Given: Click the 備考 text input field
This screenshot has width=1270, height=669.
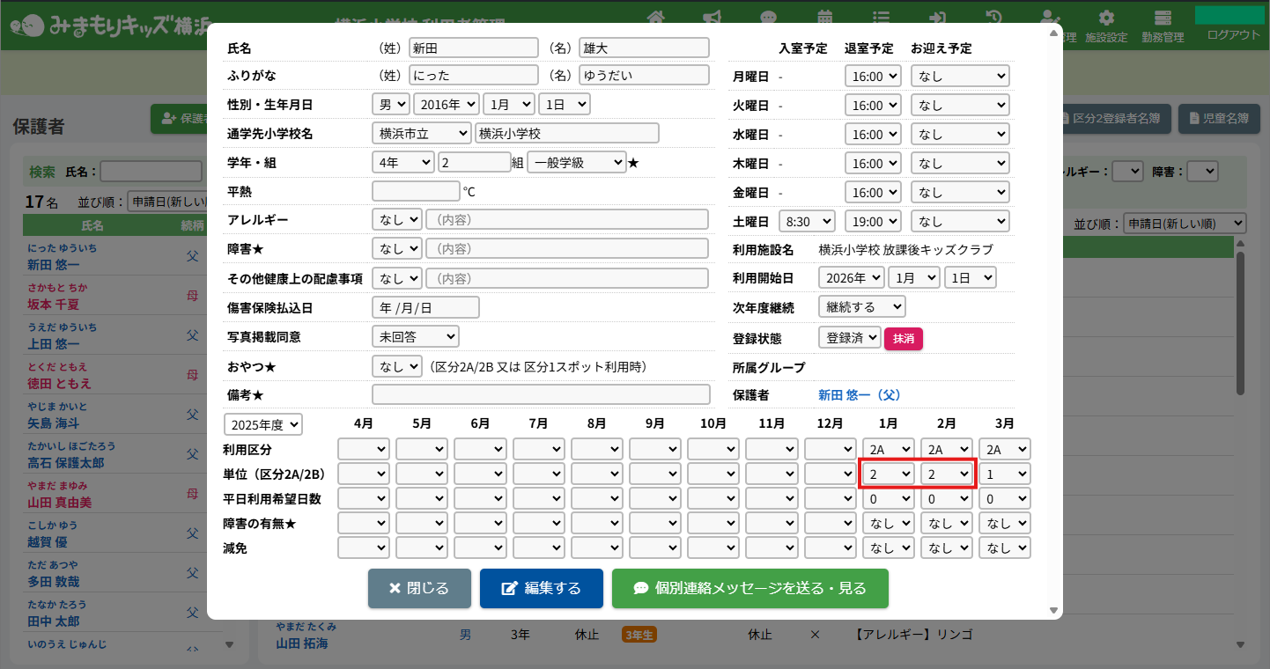Looking at the screenshot, I should click(541, 394).
